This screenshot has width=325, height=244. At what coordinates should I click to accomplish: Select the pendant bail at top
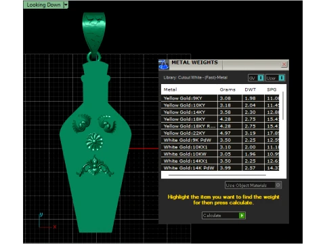pyautogui.click(x=94, y=33)
